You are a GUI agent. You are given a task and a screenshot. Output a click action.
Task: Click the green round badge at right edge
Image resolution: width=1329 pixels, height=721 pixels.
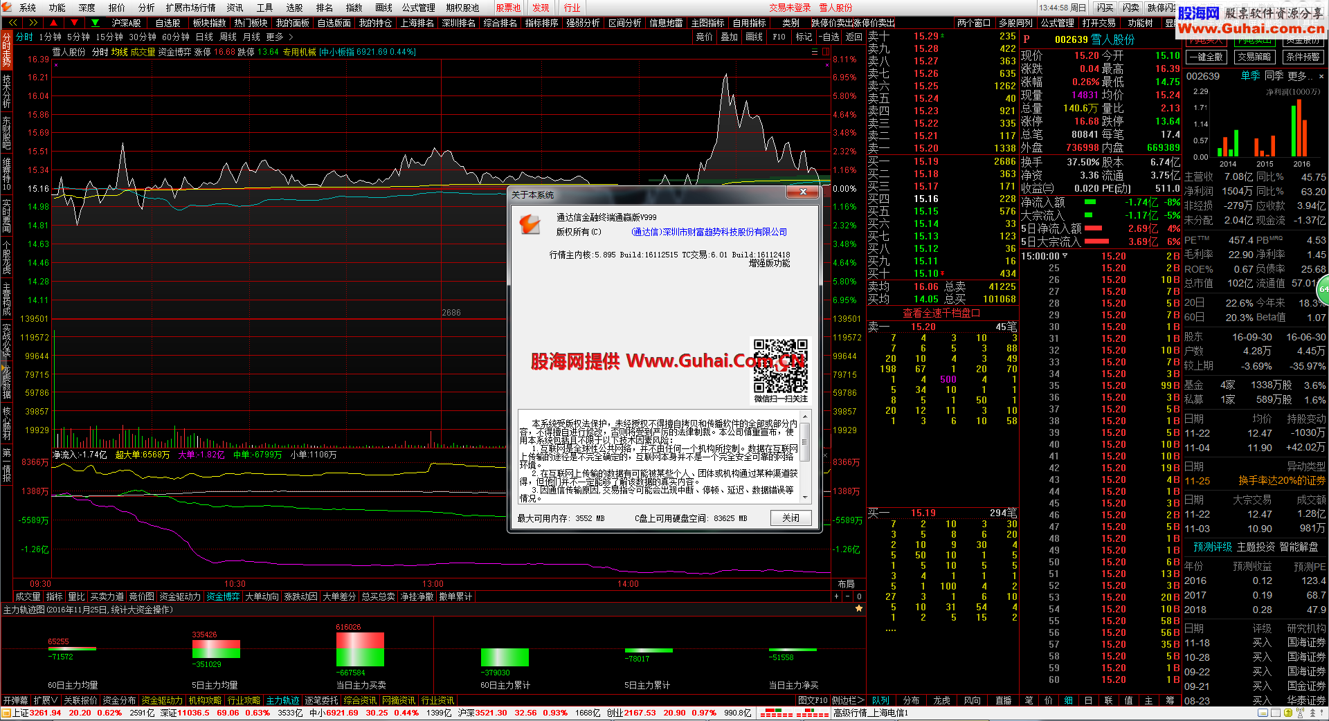coord(1323,289)
